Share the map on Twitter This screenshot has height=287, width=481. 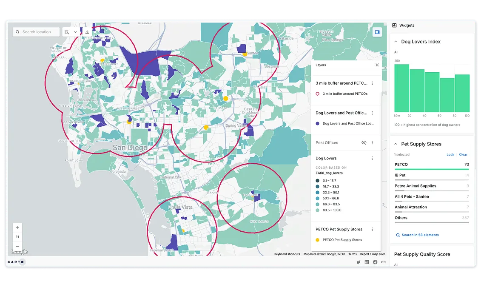359,262
